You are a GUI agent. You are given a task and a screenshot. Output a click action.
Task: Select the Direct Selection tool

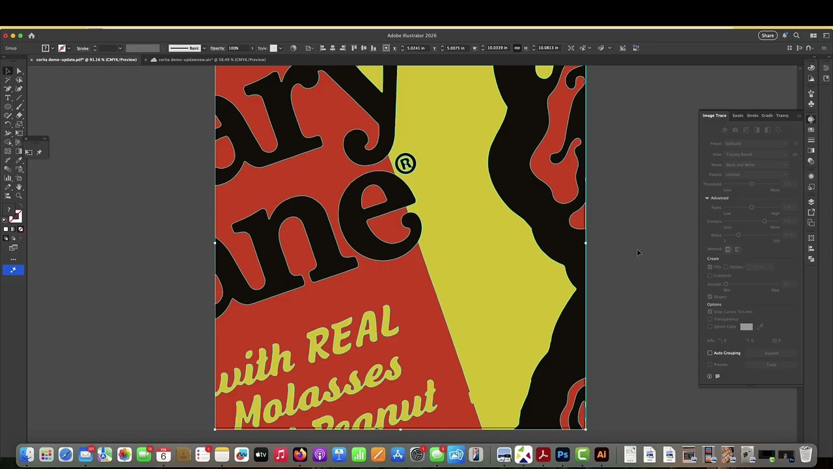click(19, 71)
